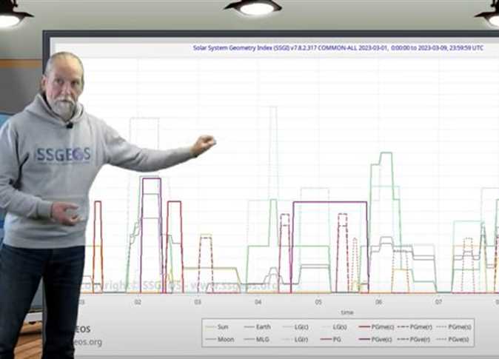499x359 pixels.
Task: Click the PGve(c) legend entry
Action: 376,339
